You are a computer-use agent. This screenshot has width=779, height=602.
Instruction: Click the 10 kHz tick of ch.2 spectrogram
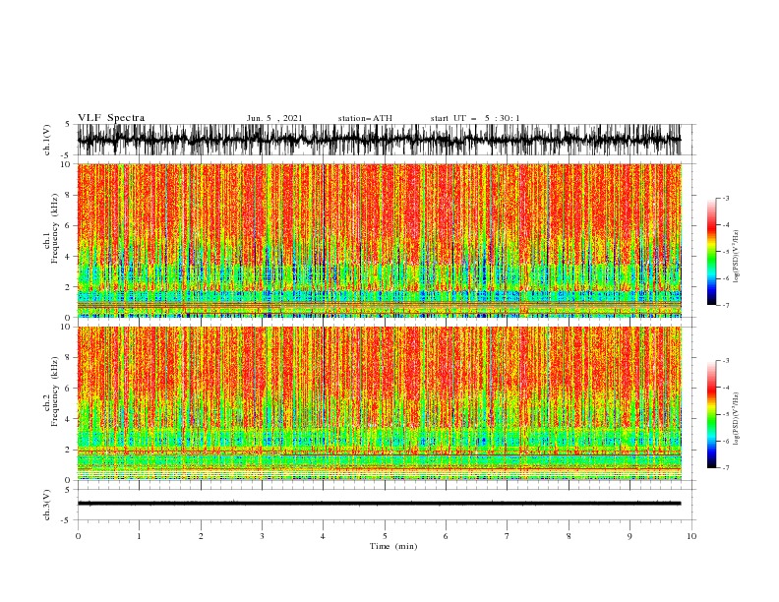pos(66,327)
